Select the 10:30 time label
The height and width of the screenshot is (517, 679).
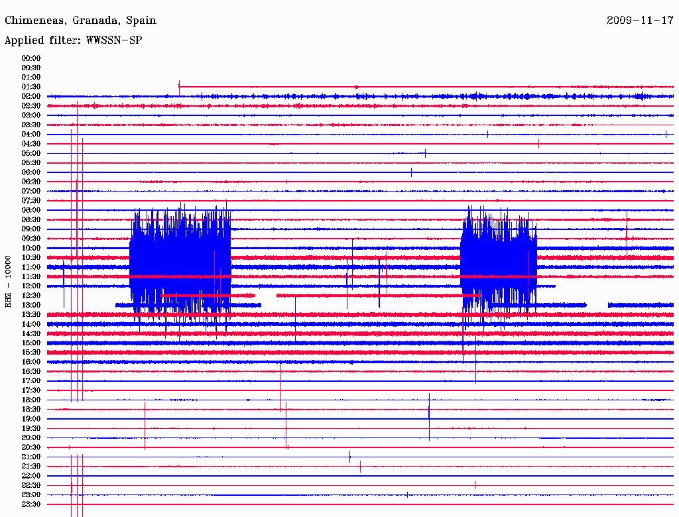coord(31,258)
